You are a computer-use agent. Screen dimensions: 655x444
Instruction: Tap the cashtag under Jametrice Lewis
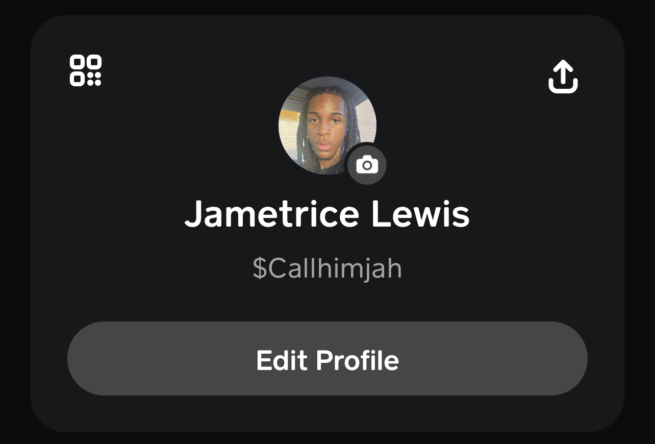(327, 268)
